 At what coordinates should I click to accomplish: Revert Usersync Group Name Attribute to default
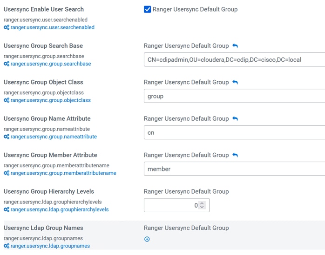click(235, 118)
